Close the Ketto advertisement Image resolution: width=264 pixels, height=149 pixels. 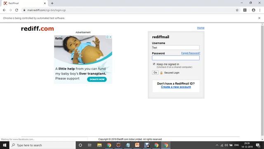pyautogui.click(x=111, y=37)
